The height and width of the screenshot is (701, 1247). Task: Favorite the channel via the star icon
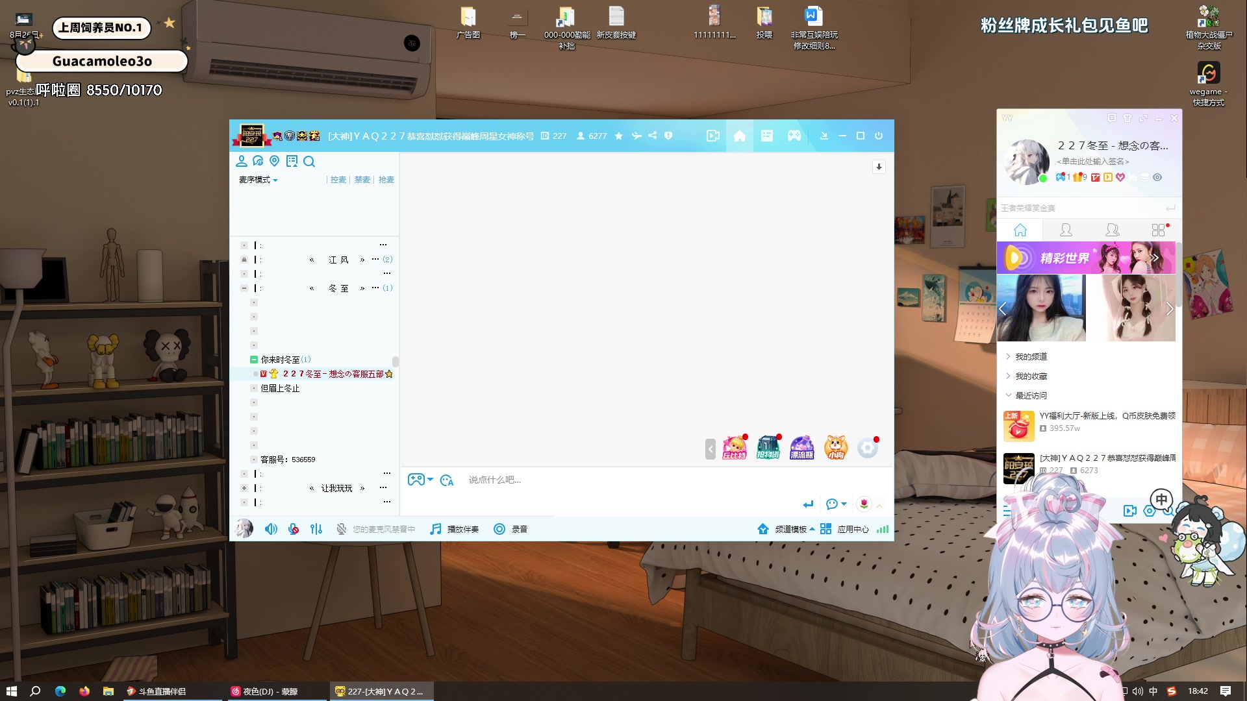click(618, 136)
